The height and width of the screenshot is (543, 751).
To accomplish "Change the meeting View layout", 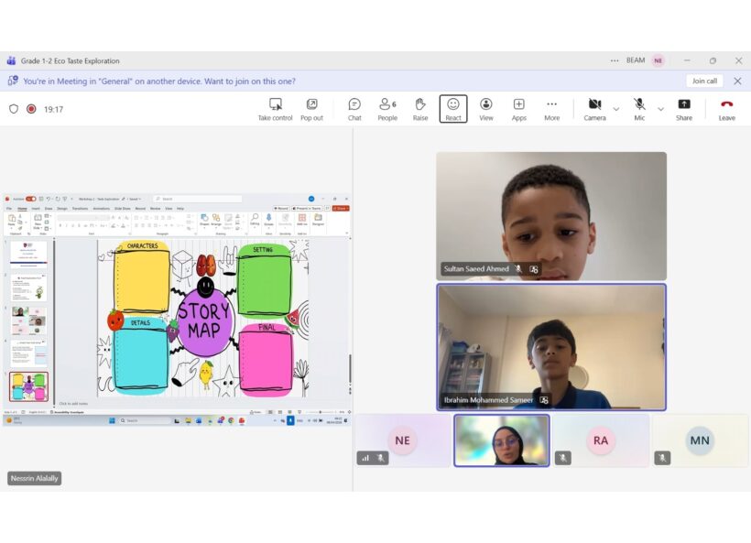I will coord(486,108).
